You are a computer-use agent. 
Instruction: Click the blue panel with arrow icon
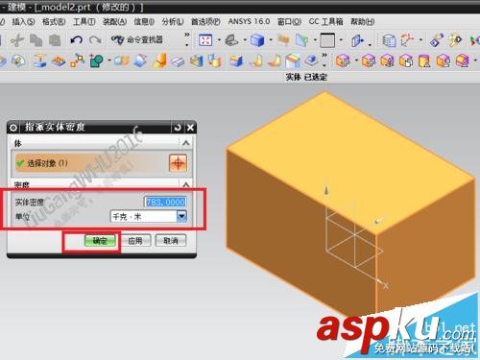point(357,41)
